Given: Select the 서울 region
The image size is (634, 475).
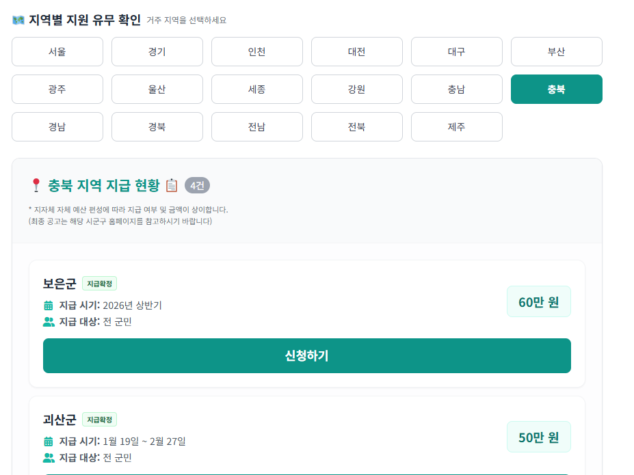Looking at the screenshot, I should coord(57,52).
